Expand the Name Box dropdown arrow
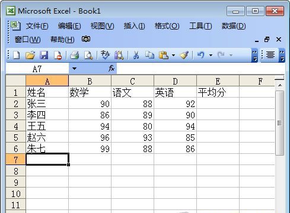 click(74, 69)
